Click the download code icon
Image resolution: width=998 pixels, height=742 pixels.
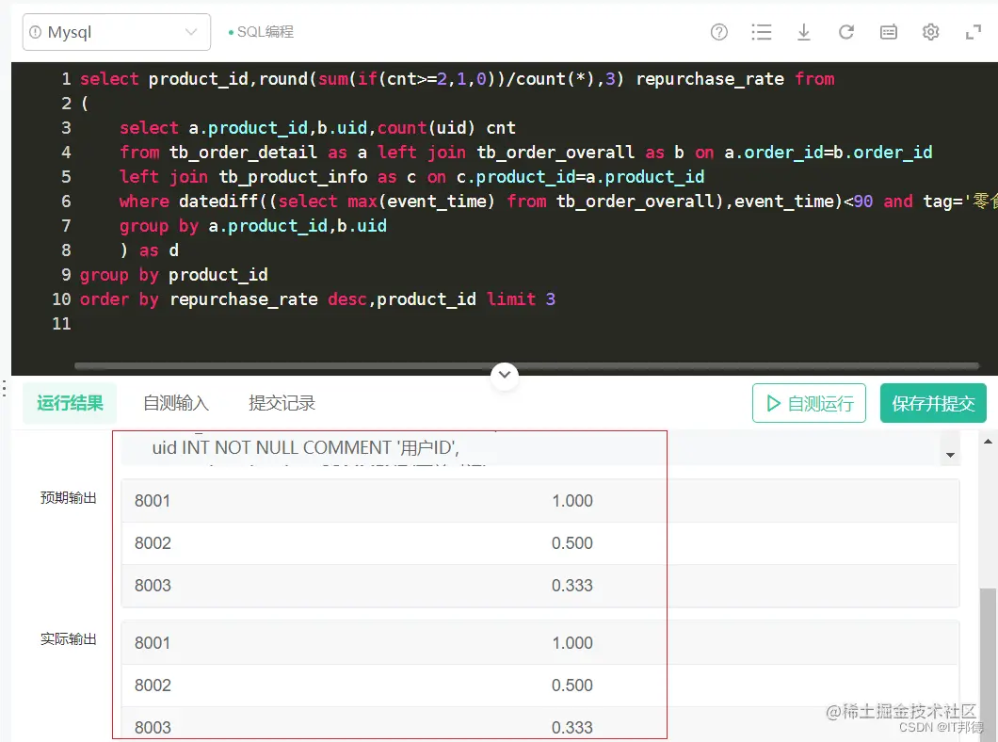point(804,32)
